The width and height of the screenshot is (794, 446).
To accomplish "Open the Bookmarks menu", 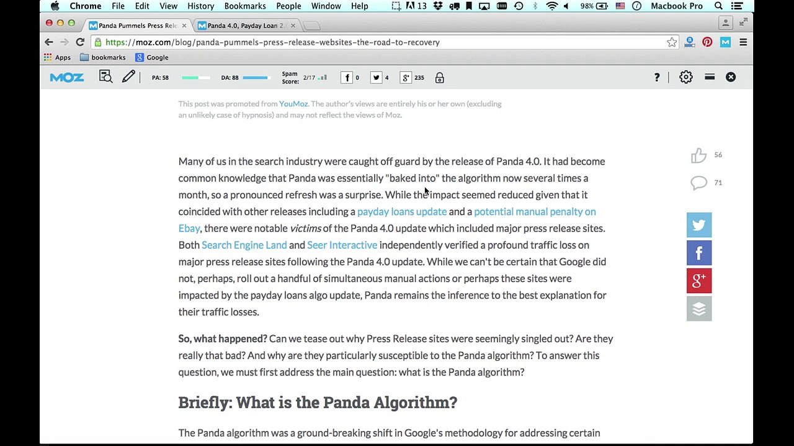I will click(x=245, y=6).
